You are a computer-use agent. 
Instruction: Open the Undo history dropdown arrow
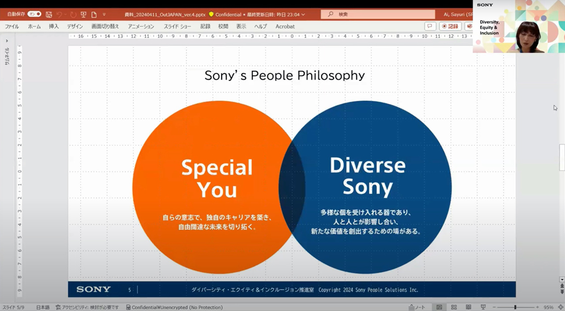(65, 15)
